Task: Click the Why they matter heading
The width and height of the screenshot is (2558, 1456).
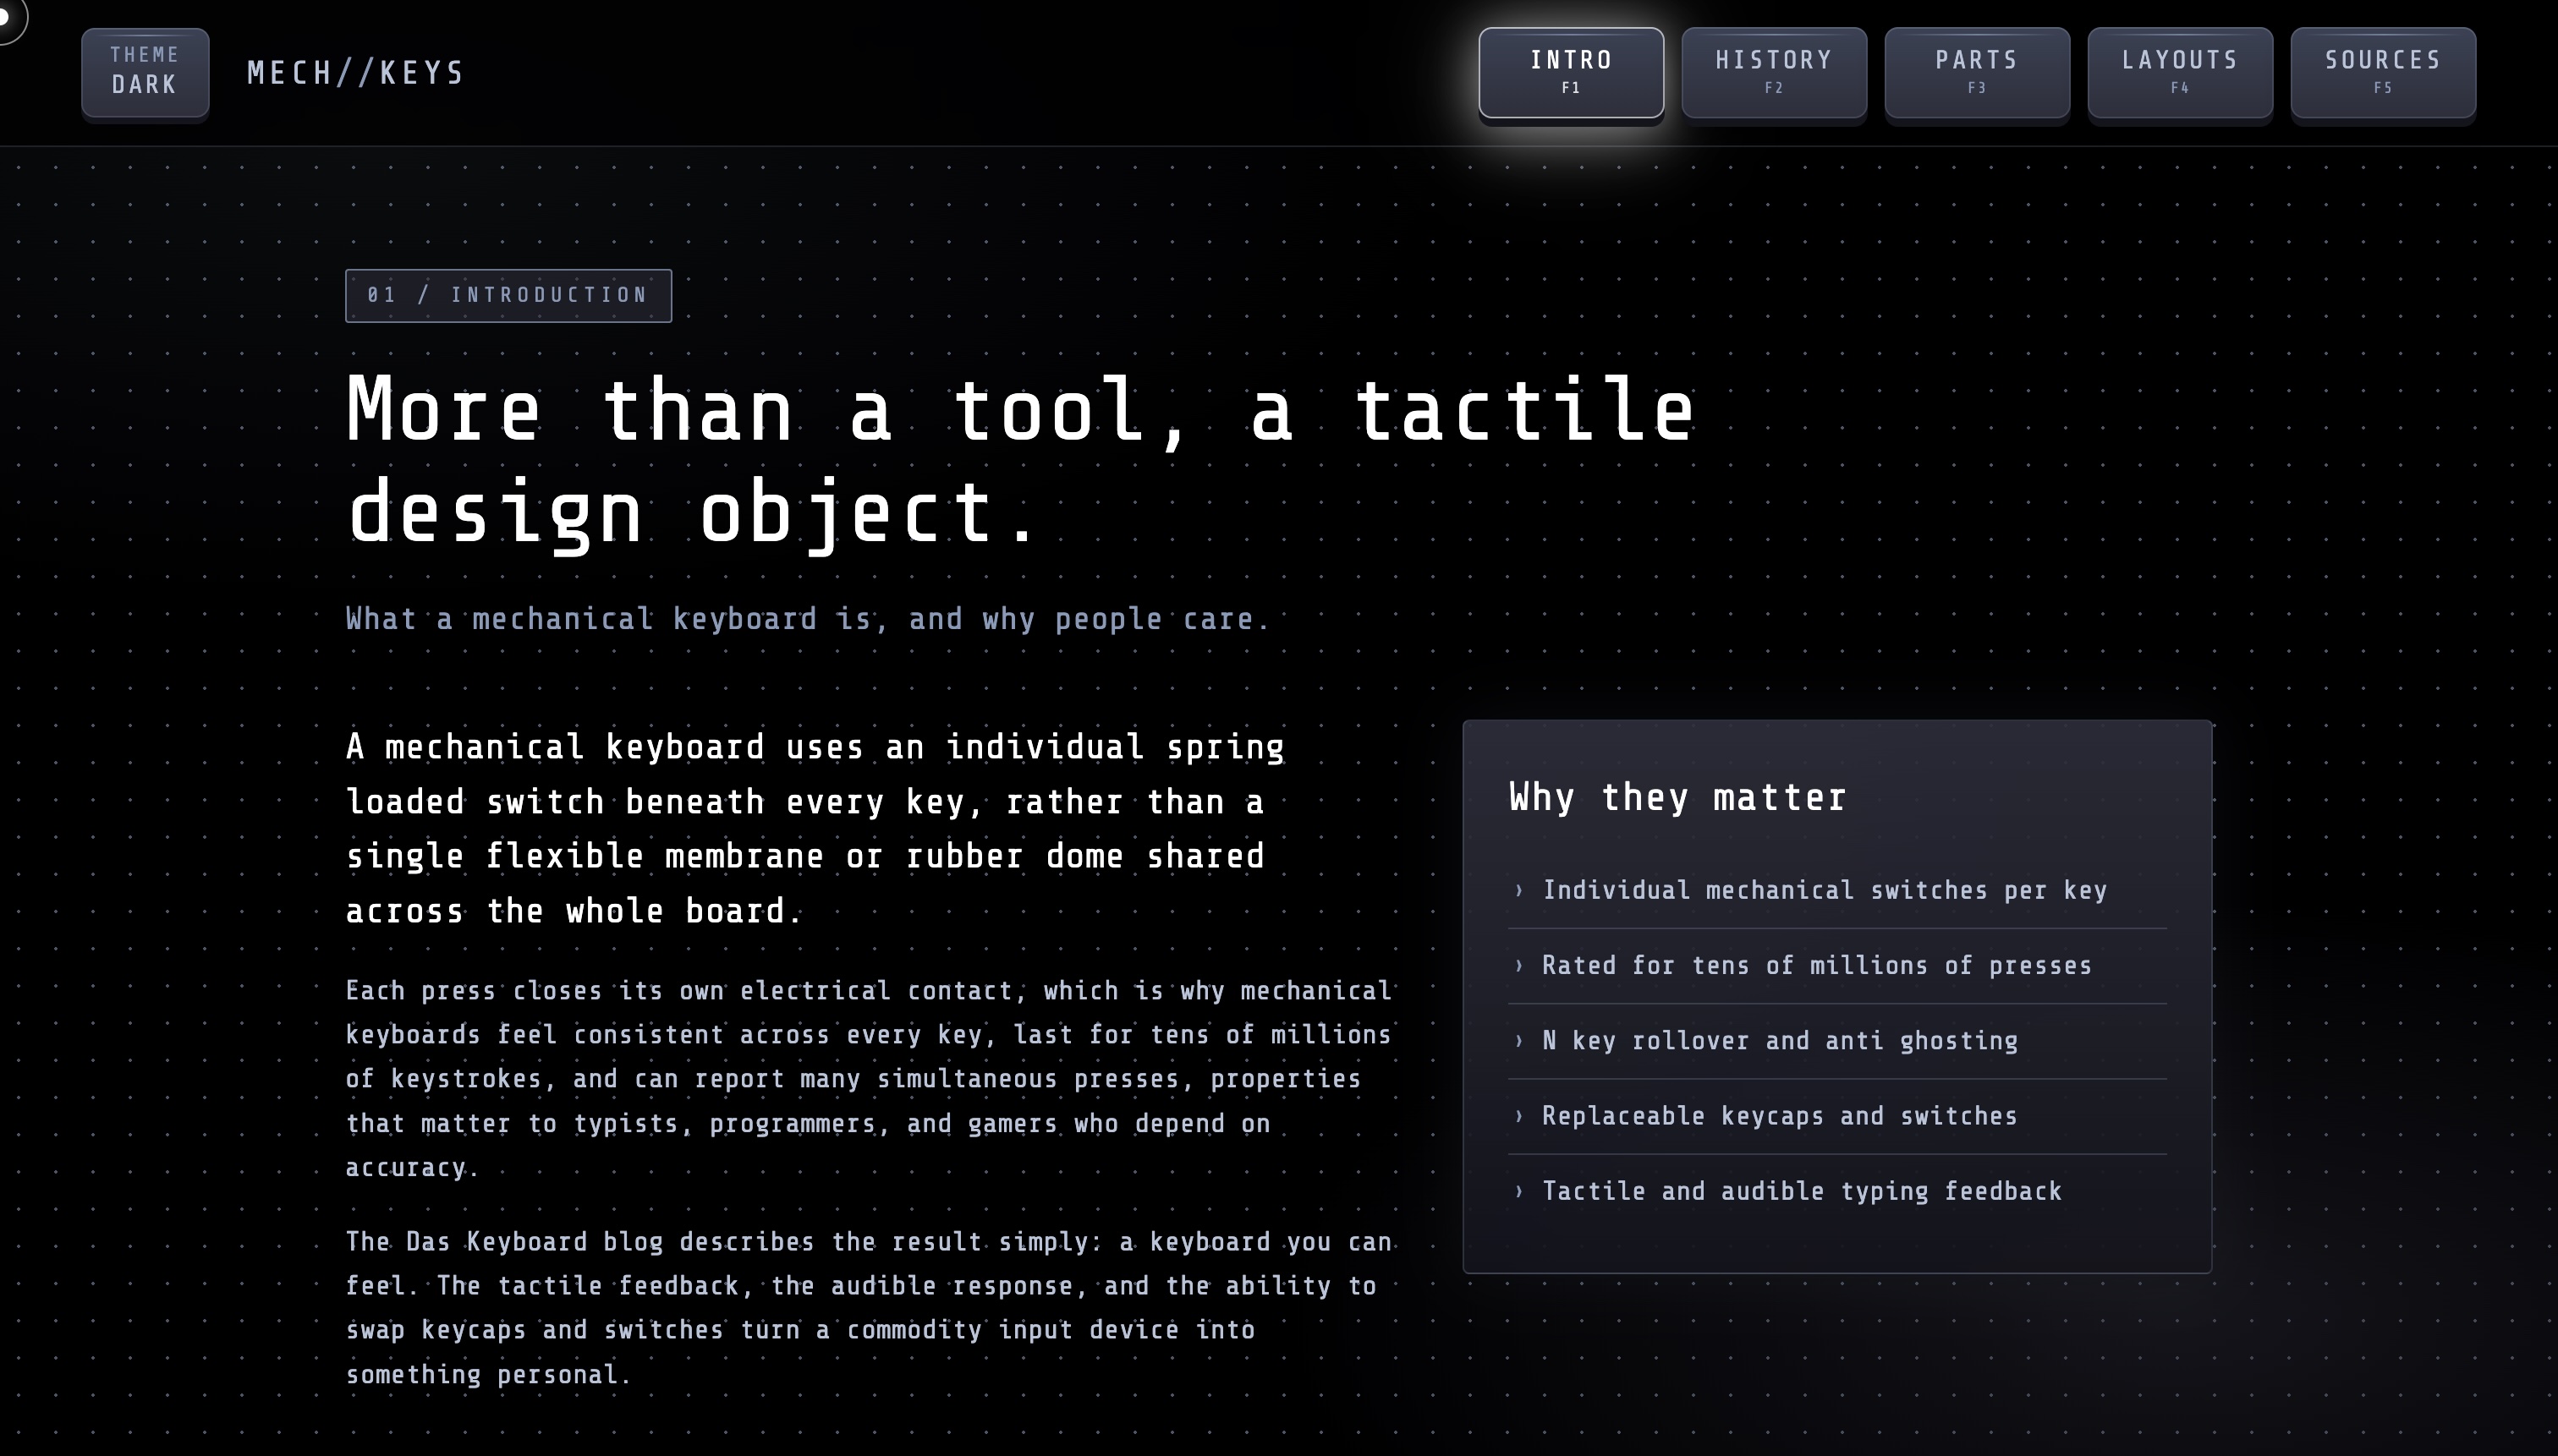Action: click(1677, 797)
